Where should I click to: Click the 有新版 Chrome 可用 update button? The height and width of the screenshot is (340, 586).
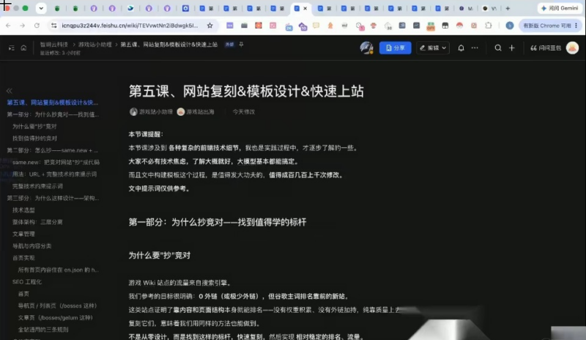(546, 26)
